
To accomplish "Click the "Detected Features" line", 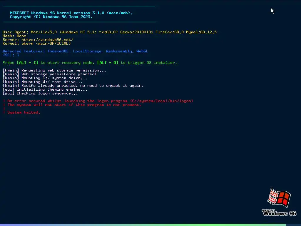I will (76, 51).
